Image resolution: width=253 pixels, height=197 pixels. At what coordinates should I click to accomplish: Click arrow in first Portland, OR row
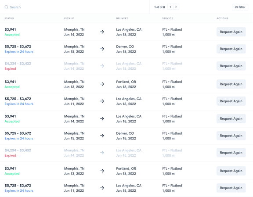tap(102, 84)
